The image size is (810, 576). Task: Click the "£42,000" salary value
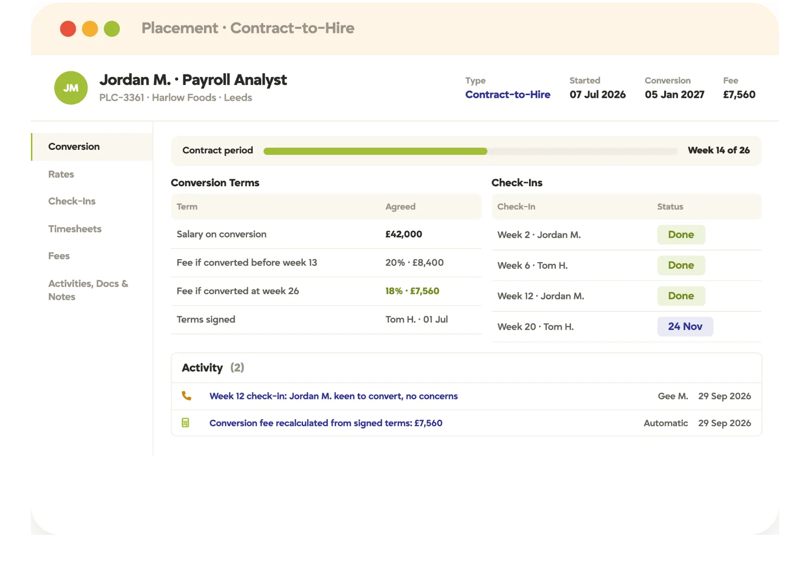[404, 234]
